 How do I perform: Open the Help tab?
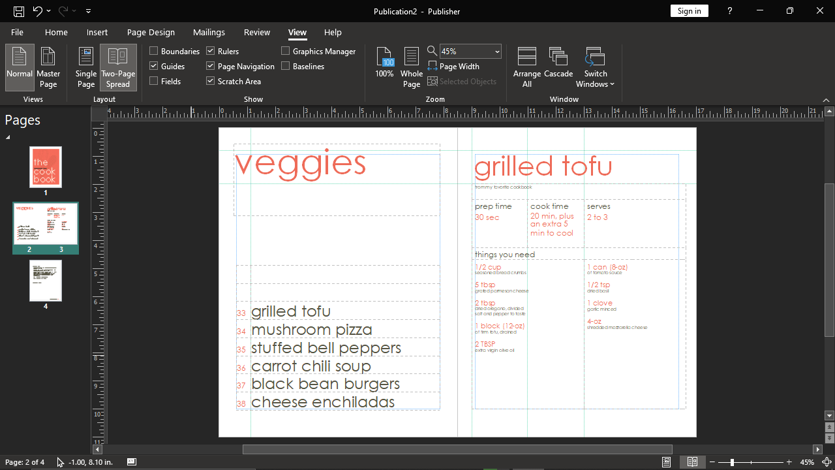click(333, 32)
